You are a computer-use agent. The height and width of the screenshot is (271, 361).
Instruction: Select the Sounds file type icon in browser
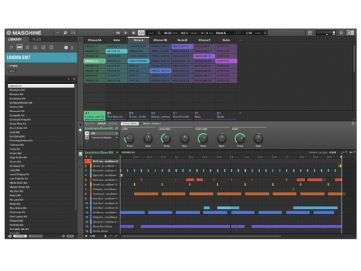pos(27,48)
